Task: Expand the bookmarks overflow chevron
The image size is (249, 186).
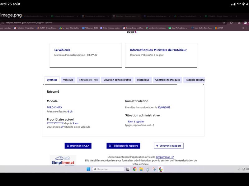Action: tap(243, 28)
